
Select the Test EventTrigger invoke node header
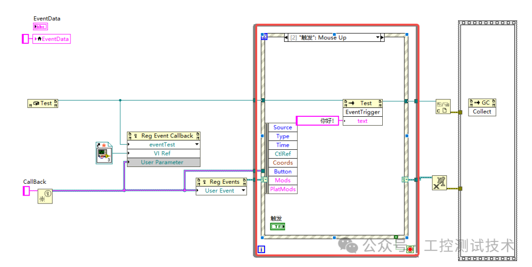(x=363, y=103)
